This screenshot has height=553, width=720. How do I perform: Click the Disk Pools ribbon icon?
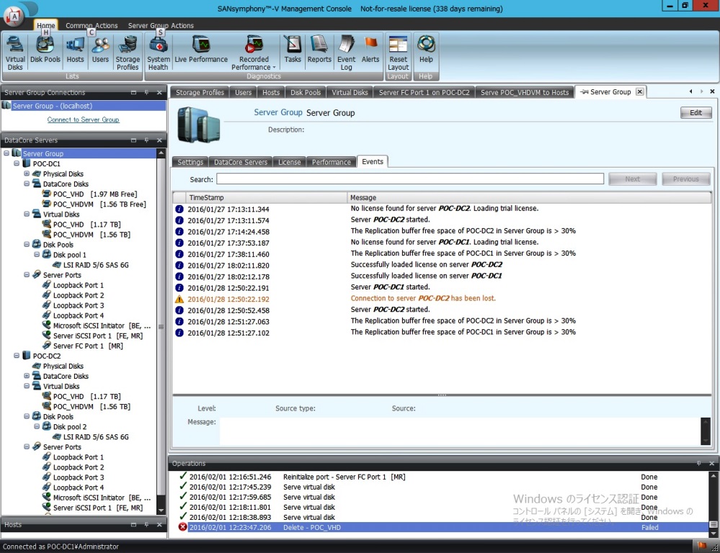(45, 51)
